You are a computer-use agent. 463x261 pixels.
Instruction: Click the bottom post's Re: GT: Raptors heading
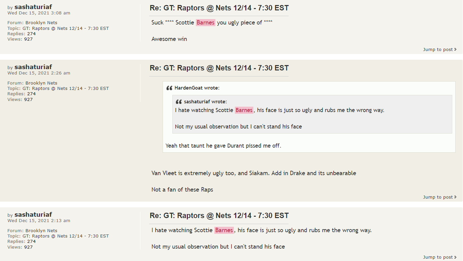point(219,216)
